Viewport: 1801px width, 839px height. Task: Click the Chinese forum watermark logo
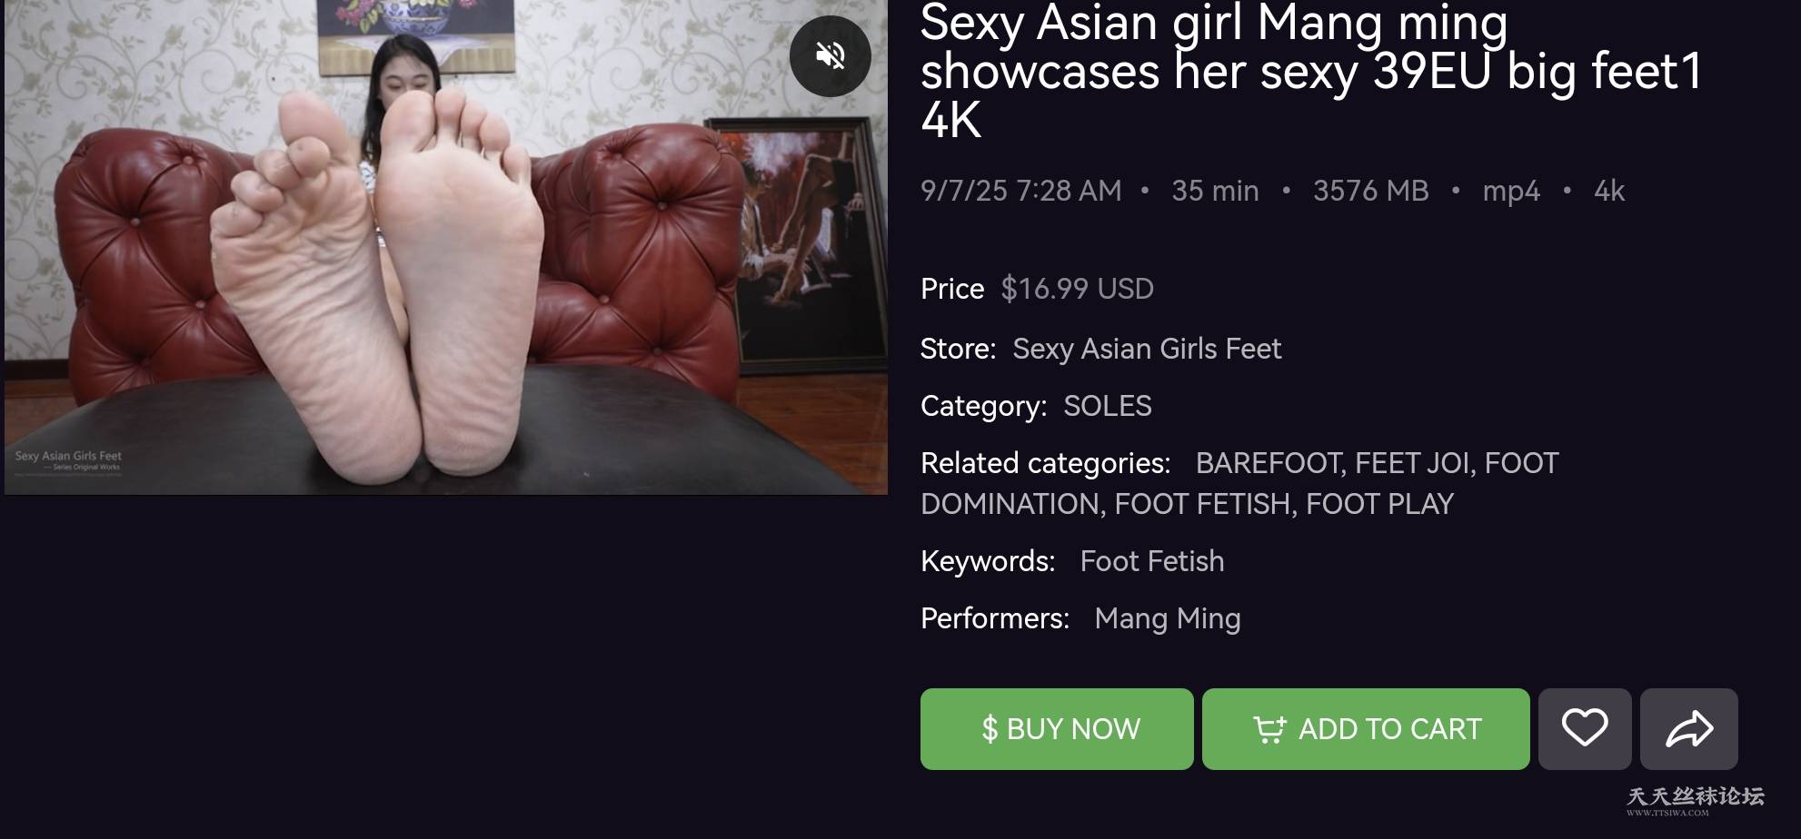1695,798
